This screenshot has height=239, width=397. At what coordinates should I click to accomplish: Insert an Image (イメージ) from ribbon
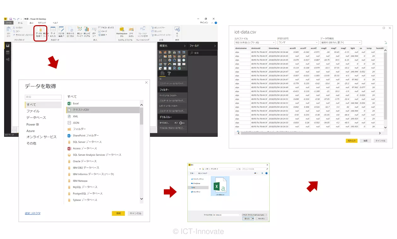(x=102, y=31)
